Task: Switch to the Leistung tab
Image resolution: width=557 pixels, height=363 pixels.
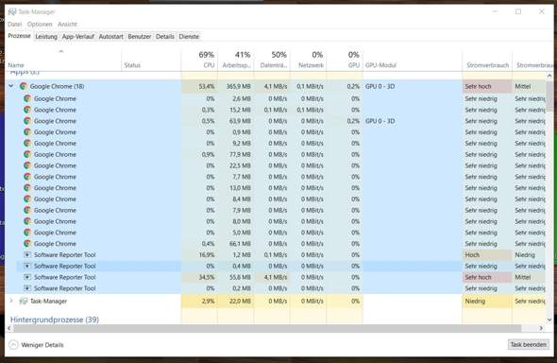Action: pos(46,37)
